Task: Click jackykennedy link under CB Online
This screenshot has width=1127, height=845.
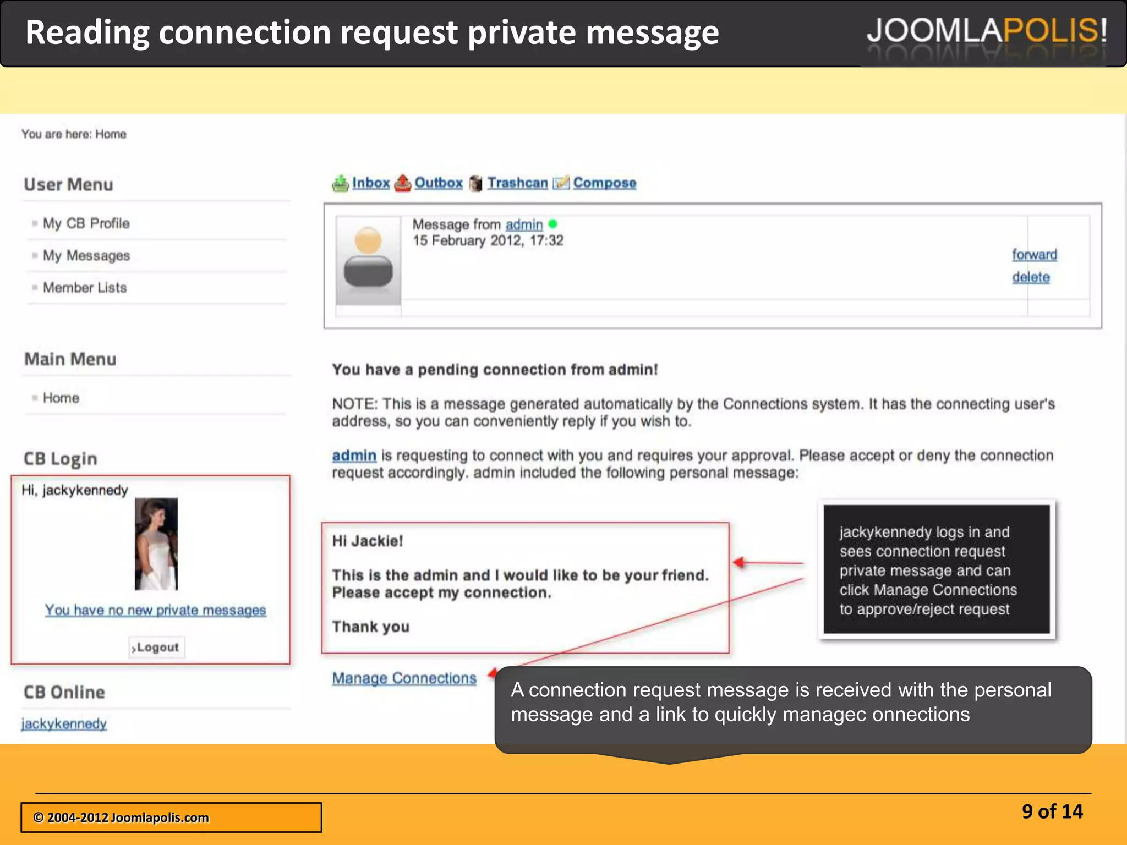Action: click(x=64, y=724)
